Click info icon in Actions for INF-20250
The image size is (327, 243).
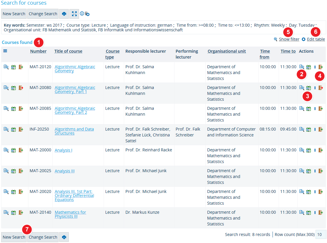315,129
